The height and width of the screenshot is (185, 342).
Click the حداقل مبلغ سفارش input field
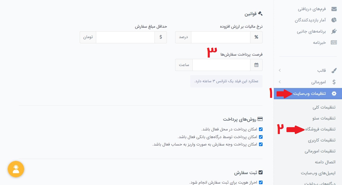[125, 37]
